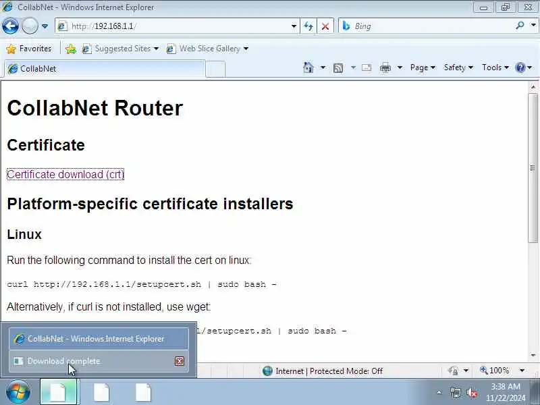Image resolution: width=540 pixels, height=405 pixels.
Task: Show hidden system tray icons
Action: pyautogui.click(x=439, y=392)
